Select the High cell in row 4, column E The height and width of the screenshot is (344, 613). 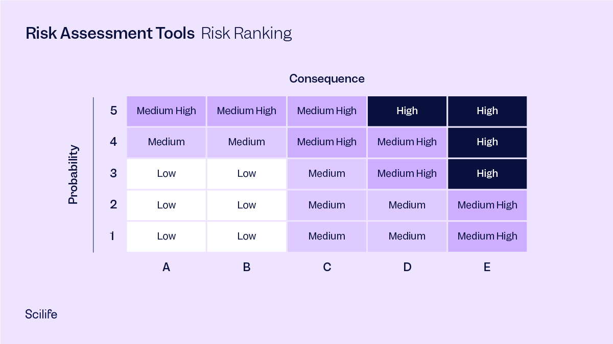487,142
